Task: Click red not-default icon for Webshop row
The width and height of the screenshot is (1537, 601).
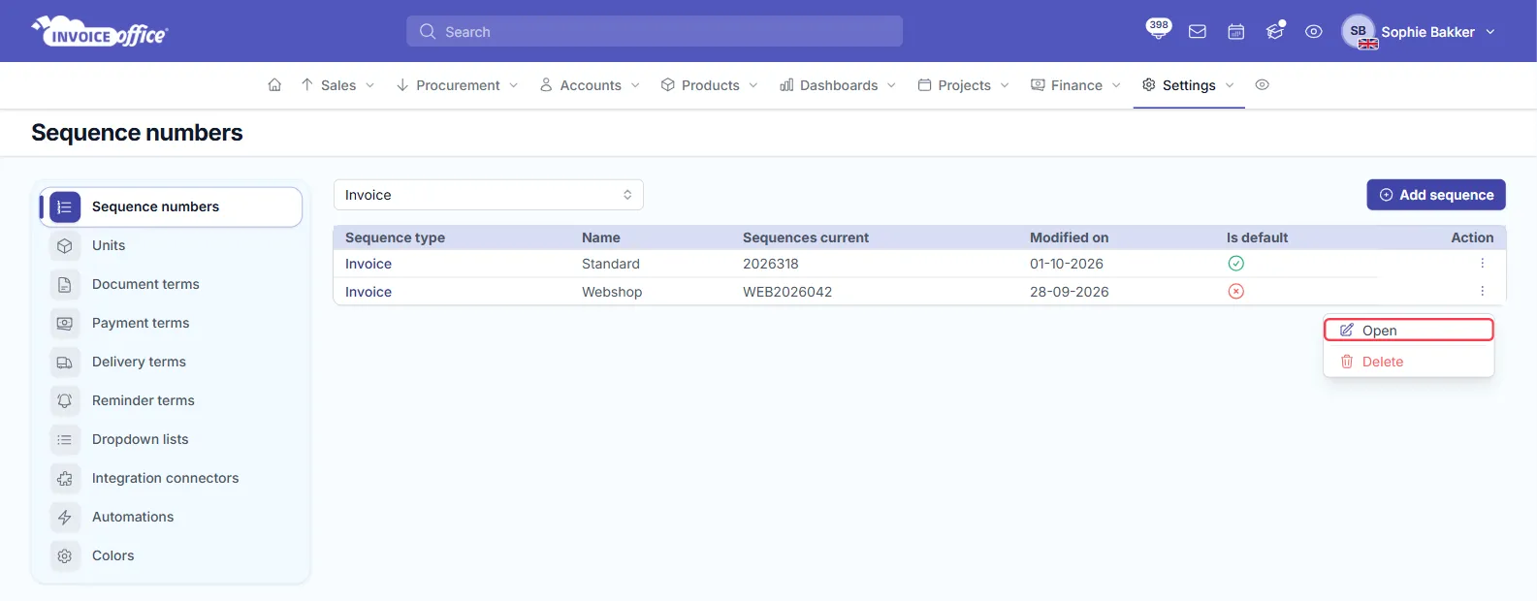Action: pos(1235,292)
